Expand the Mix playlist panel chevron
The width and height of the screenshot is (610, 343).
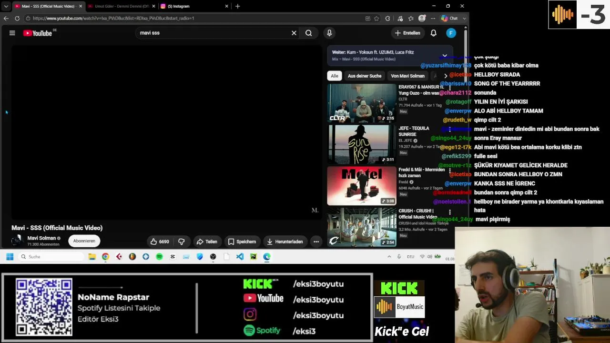(x=445, y=56)
